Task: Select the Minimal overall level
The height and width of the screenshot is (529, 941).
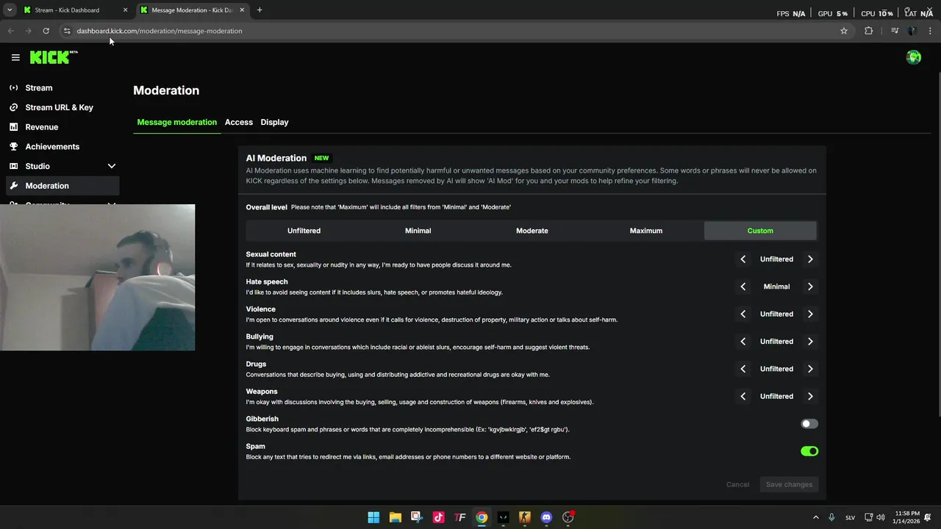Action: click(x=418, y=231)
